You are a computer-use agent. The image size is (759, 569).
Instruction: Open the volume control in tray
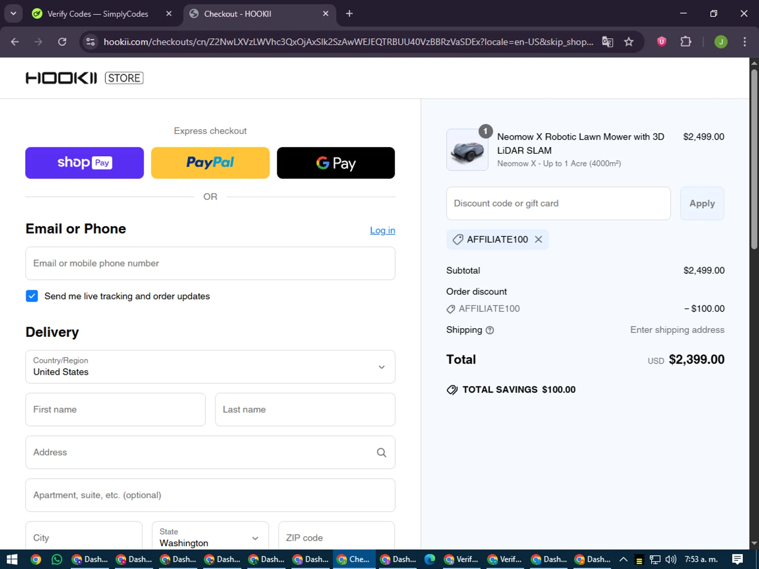click(x=671, y=559)
